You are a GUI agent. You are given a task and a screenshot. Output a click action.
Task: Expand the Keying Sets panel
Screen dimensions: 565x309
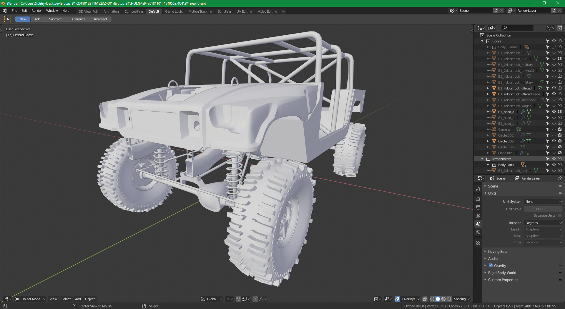click(x=498, y=252)
